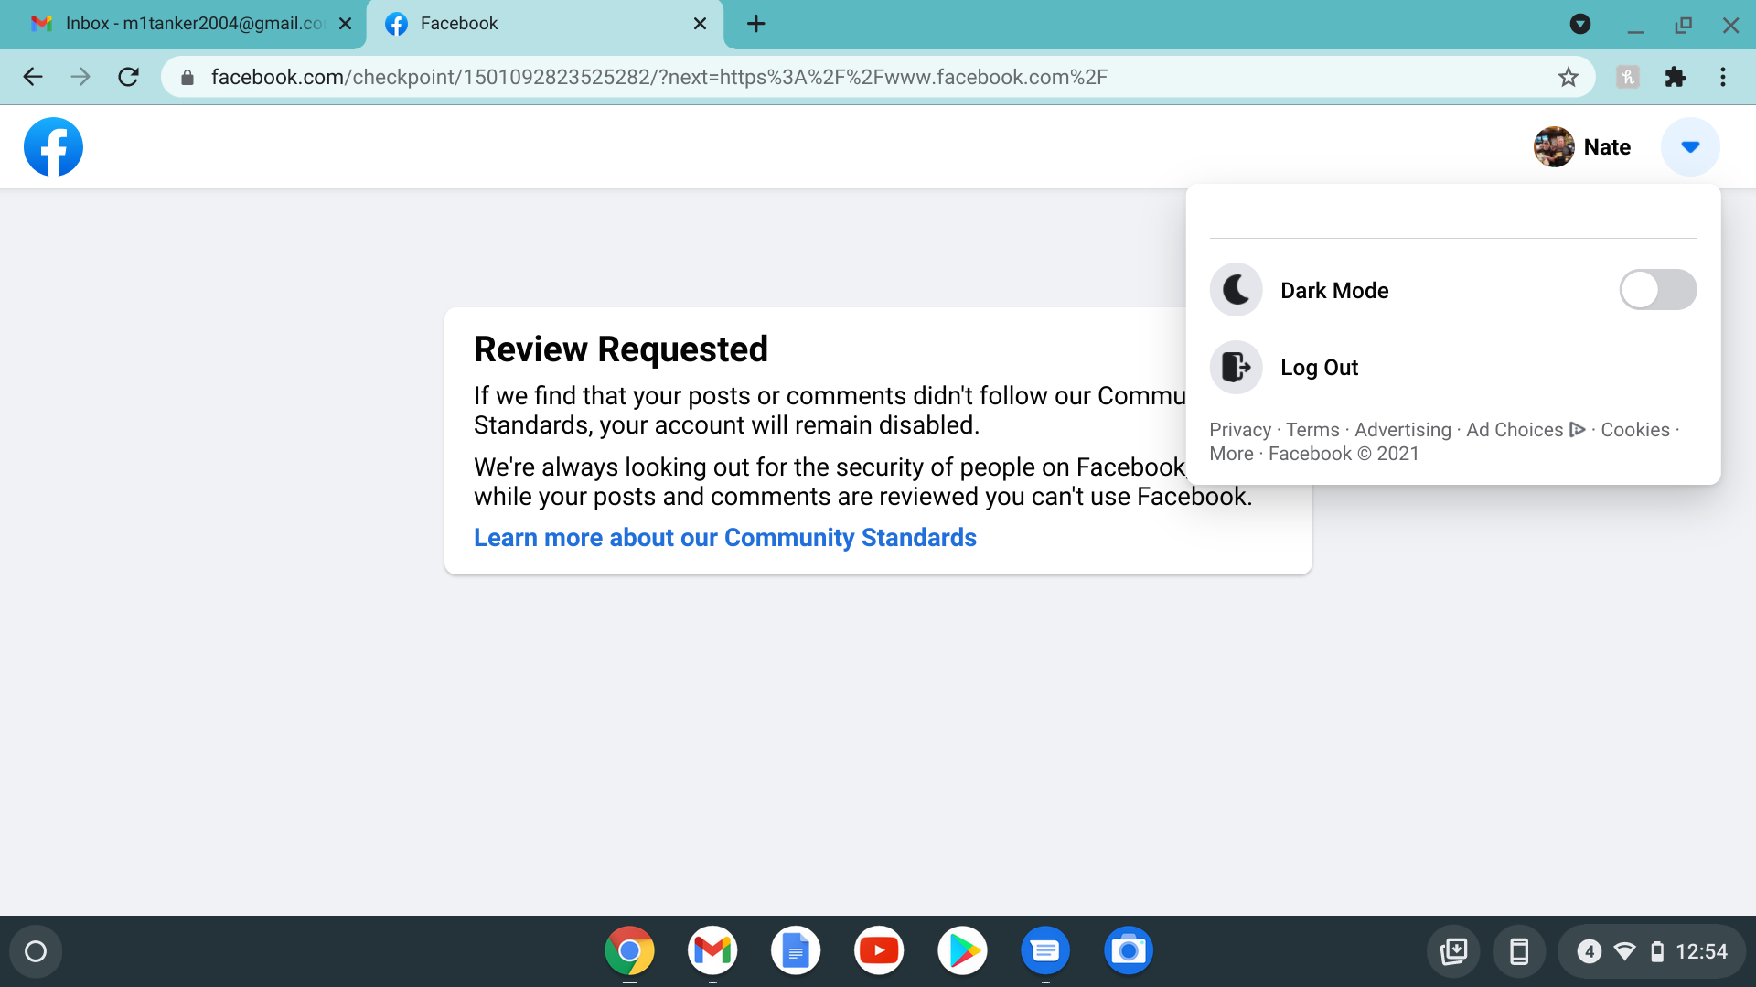
Task: Open Google Docs from the shelf
Action: (x=795, y=951)
